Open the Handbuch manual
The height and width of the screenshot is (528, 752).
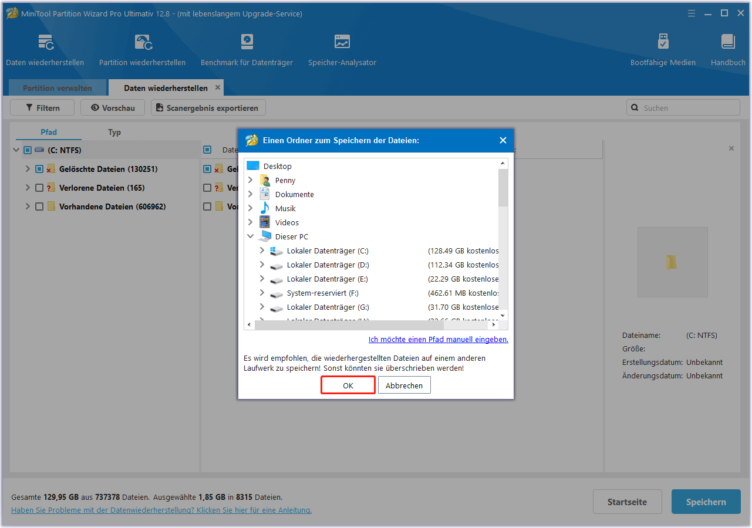click(x=728, y=50)
